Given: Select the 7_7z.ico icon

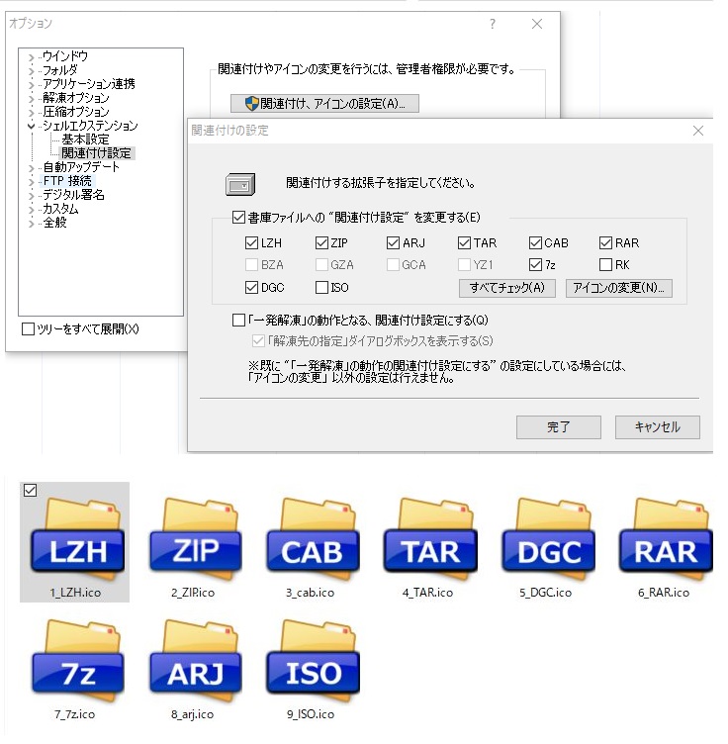Looking at the screenshot, I should click(x=77, y=662).
